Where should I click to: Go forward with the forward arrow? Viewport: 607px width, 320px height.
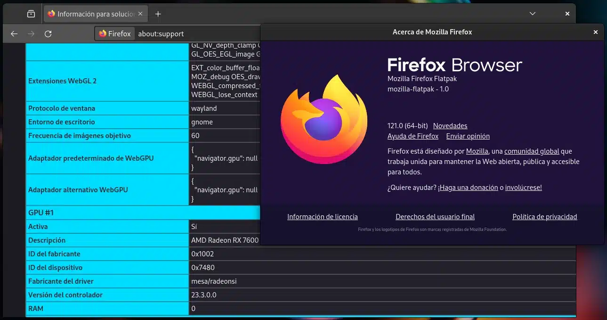31,34
